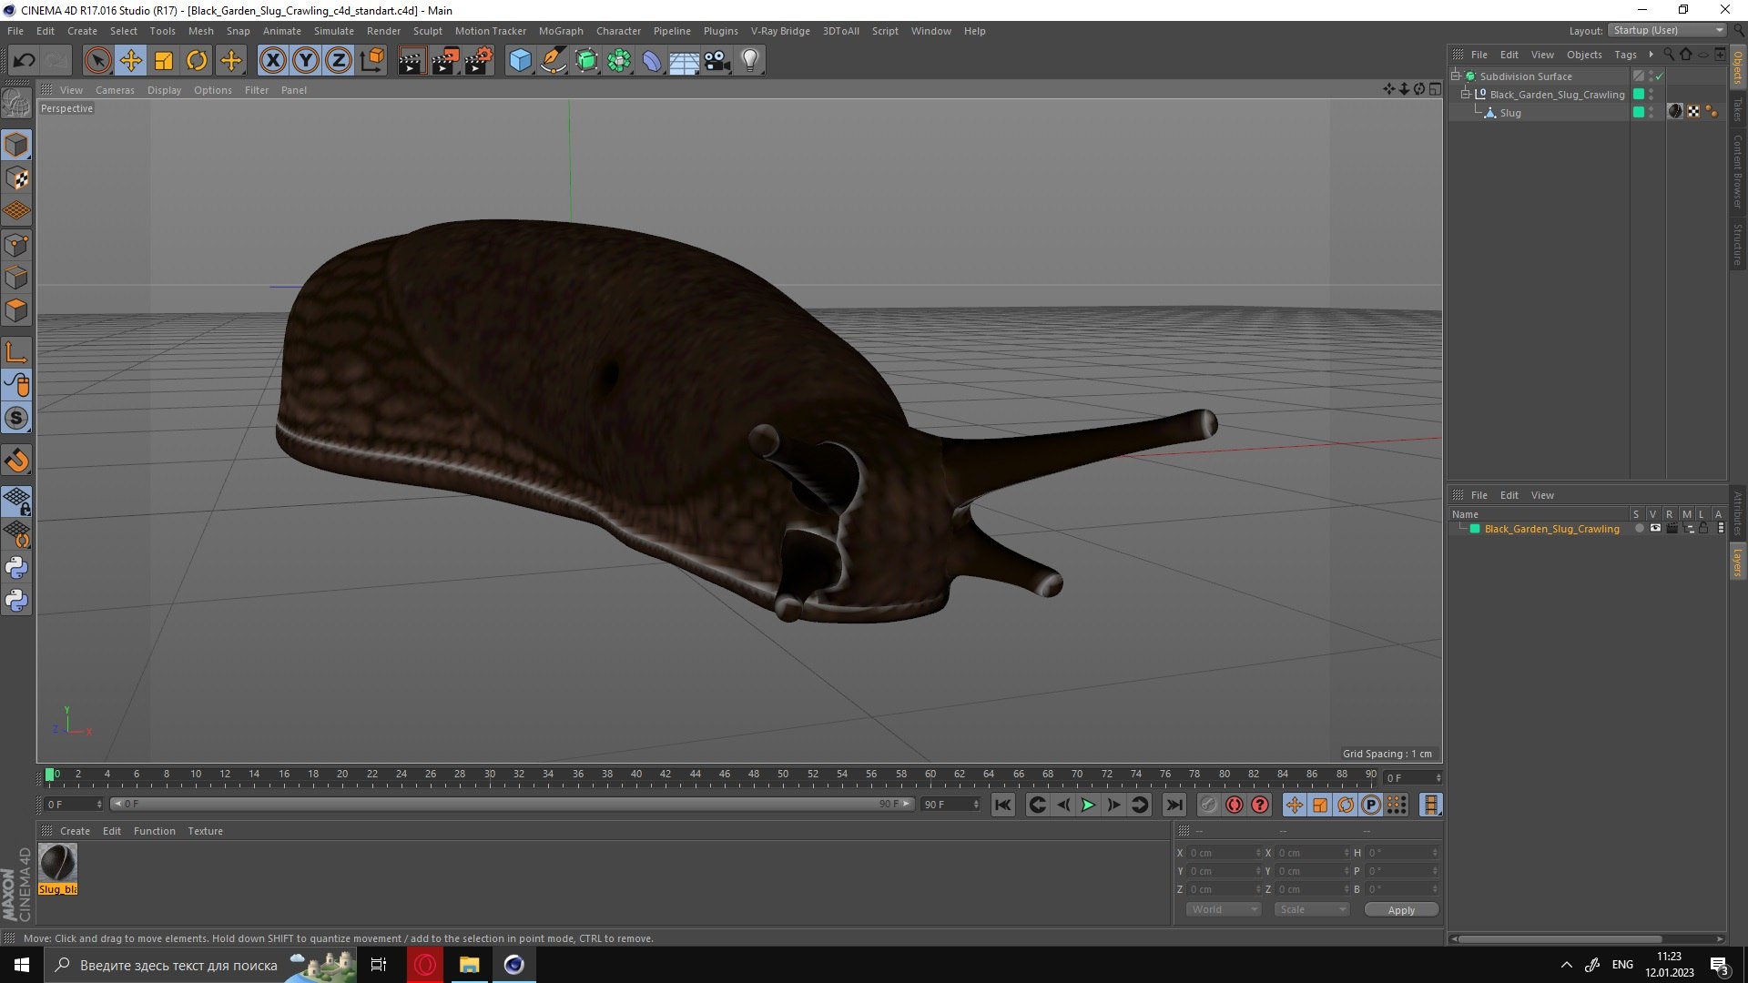
Task: Toggle autokeying record button
Action: point(1235,805)
